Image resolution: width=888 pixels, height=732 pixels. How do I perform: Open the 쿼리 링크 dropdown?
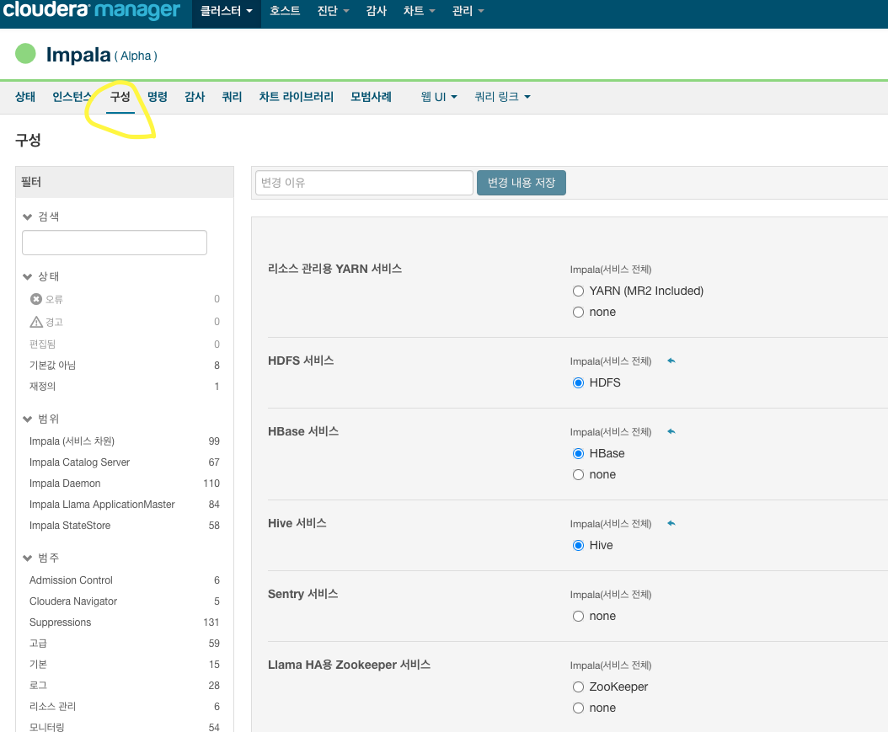tap(502, 97)
